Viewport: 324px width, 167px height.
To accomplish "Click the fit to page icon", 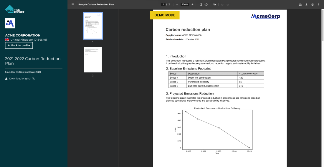I will click(x=201, y=4).
